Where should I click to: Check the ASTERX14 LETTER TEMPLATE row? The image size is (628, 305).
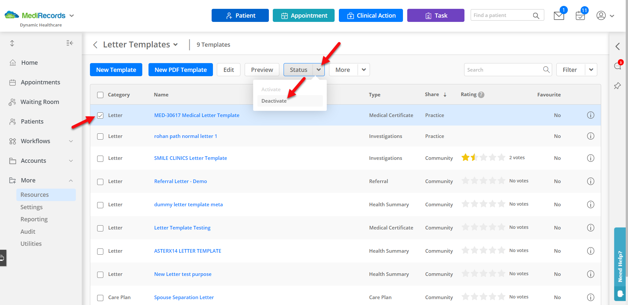click(100, 251)
